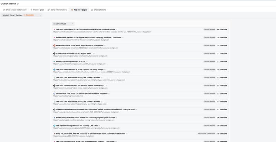This screenshot has width=276, height=142.
Task: Open title Smartwatch Test 2026: Die besten Smartwatches
Action: click(x=82, y=94)
